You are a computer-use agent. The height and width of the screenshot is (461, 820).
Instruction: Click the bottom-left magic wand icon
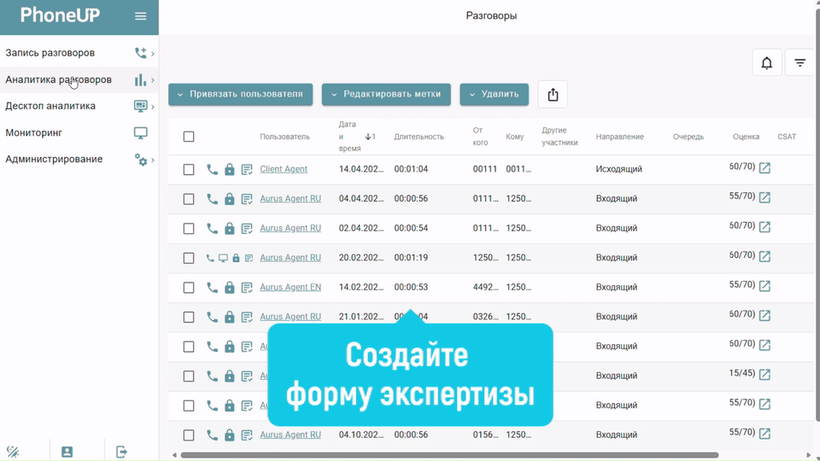point(13,452)
